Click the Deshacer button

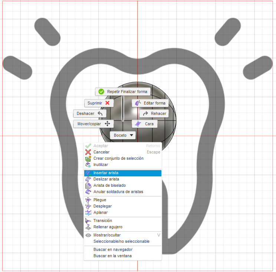(90, 114)
